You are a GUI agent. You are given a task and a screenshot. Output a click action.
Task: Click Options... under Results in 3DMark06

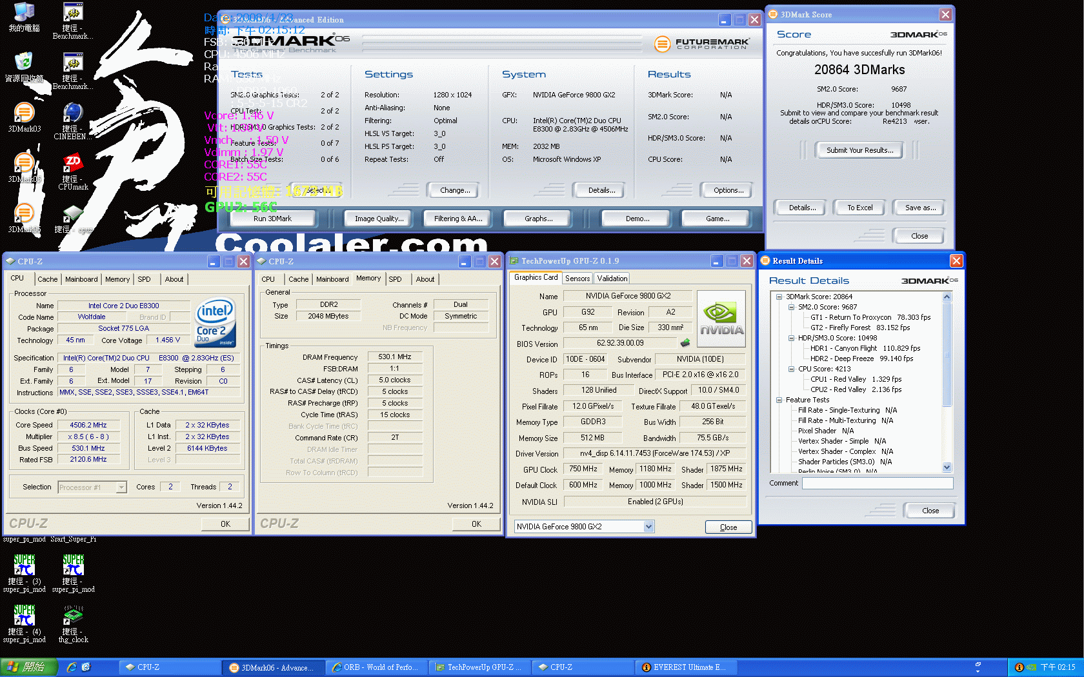pyautogui.click(x=728, y=190)
